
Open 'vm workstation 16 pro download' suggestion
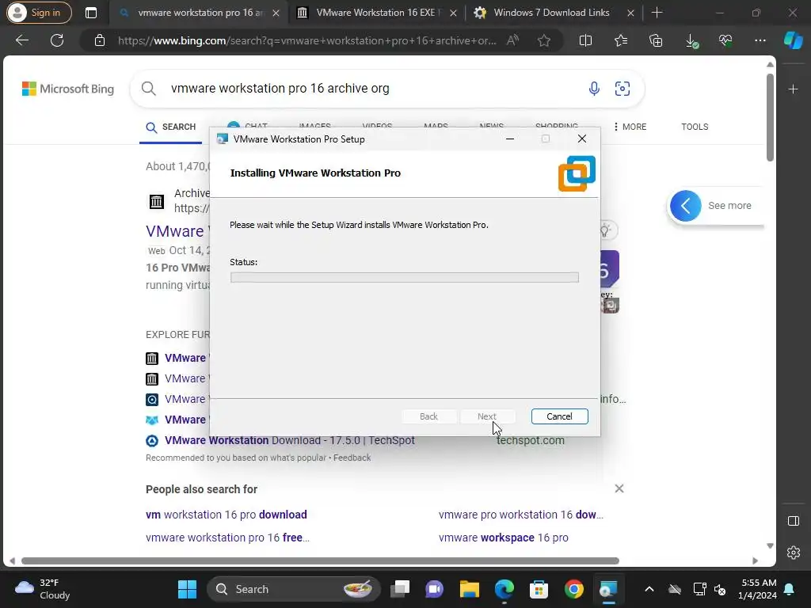pos(226,515)
